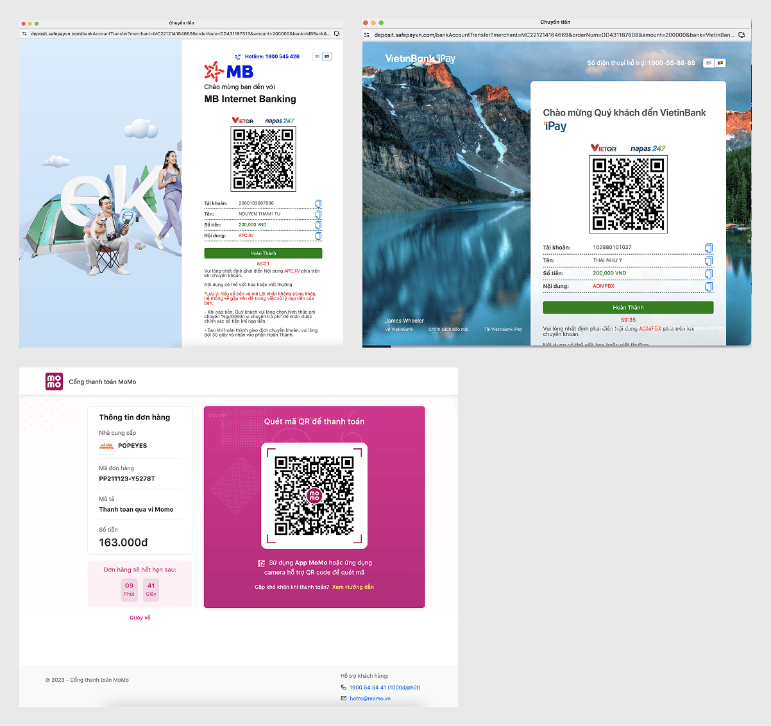771x726 pixels.
Task: Click napas 247 logo in VietinBank window
Action: pos(648,148)
